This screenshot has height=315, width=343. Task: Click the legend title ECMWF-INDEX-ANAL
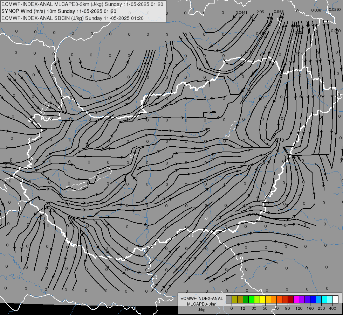[202, 299]
